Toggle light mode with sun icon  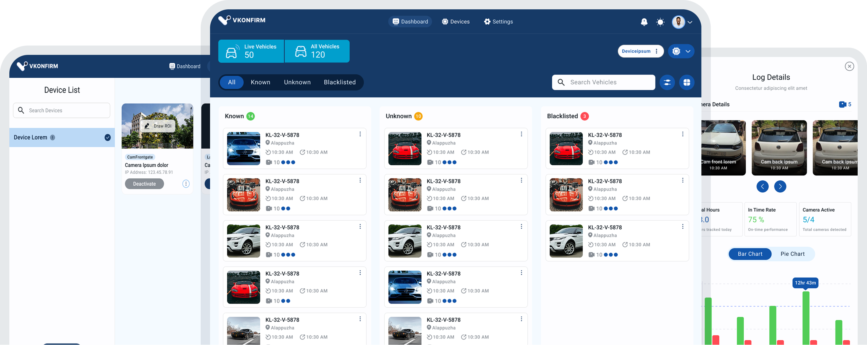pos(660,22)
